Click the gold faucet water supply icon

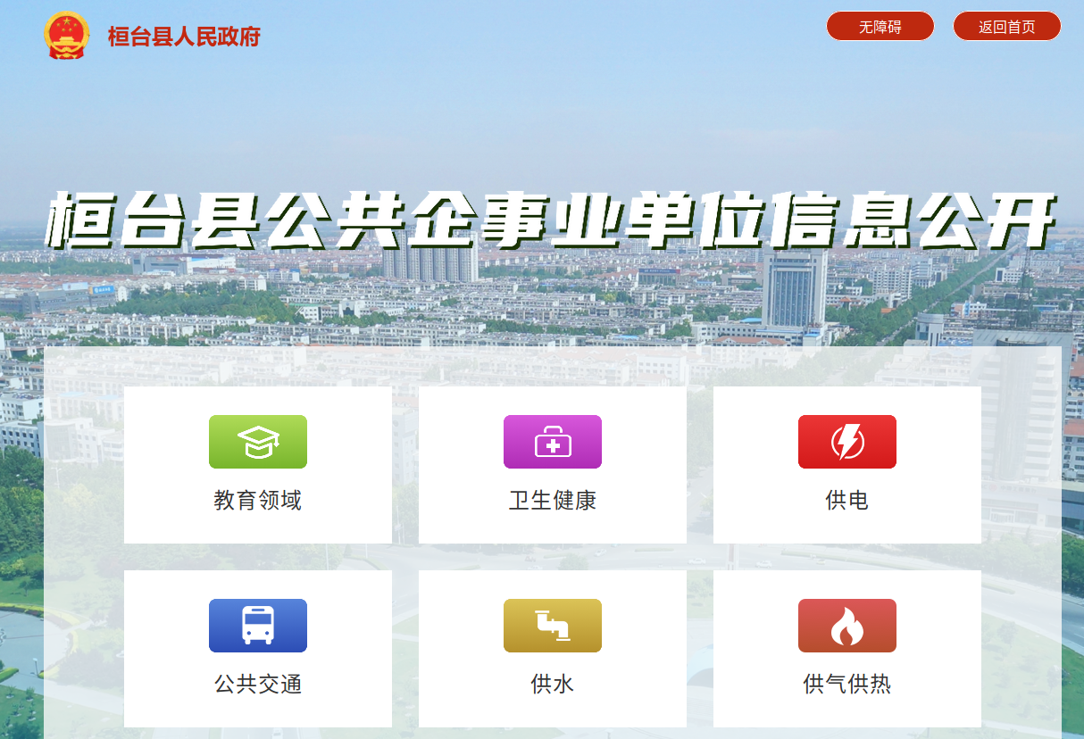point(553,626)
